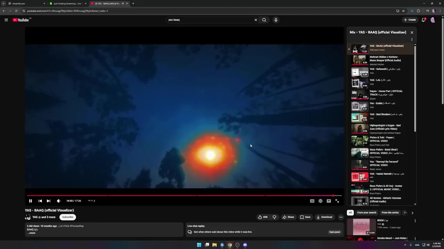The image size is (444, 249).
Task: Open the live chat replay panel
Action: [x=334, y=232]
